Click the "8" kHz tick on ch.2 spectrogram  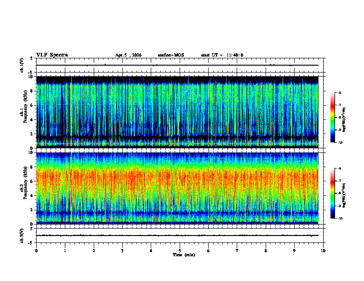pyautogui.click(x=32, y=167)
